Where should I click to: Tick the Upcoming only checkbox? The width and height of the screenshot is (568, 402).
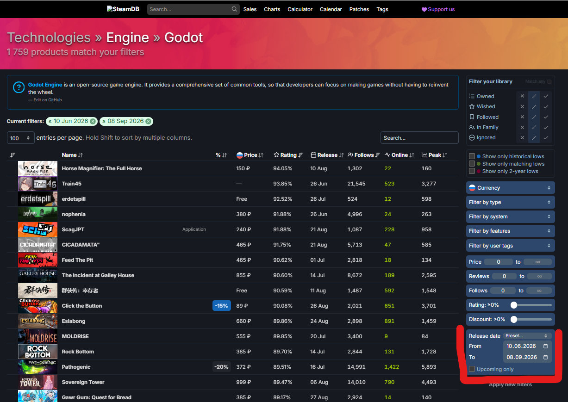pos(472,369)
